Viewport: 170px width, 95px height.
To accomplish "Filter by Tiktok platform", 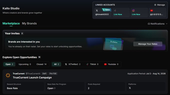I will [92, 64].
